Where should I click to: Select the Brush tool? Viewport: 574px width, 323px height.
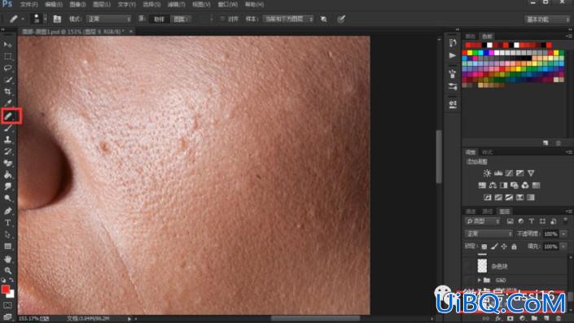[x=7, y=128]
